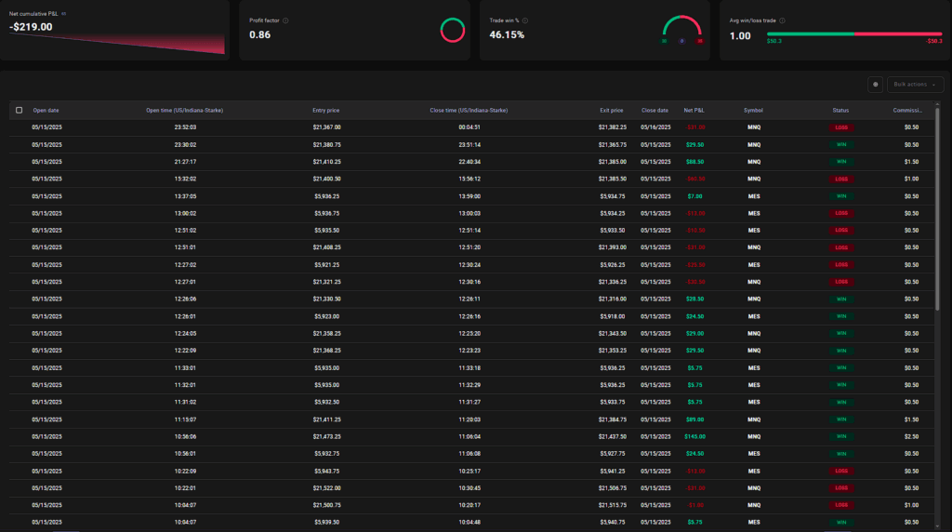Image resolution: width=952 pixels, height=532 pixels.
Task: Click close date 05/16/2025
Action: 655,127
